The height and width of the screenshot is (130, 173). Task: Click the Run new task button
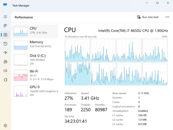tap(148, 17)
